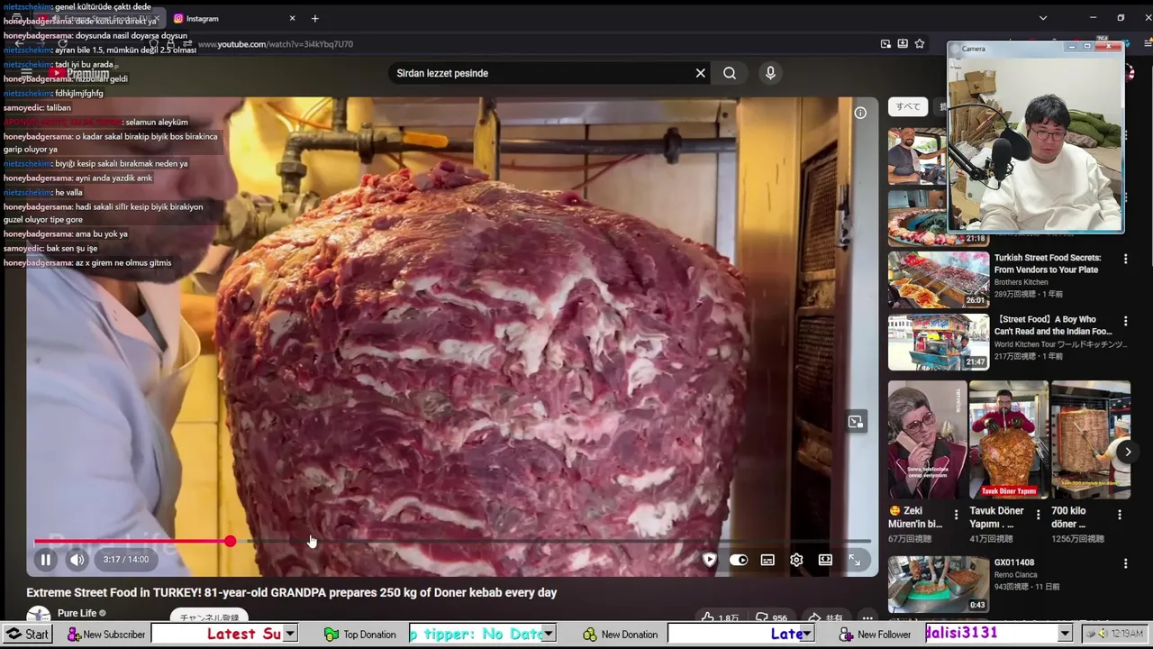
Task: Open a new browser tab
Action: click(x=314, y=18)
